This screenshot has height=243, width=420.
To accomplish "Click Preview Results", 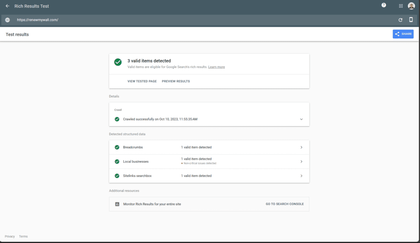I will [x=176, y=81].
